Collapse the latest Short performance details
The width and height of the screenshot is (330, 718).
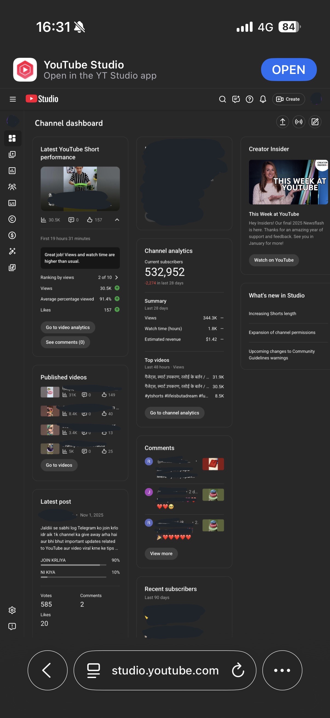tap(117, 220)
